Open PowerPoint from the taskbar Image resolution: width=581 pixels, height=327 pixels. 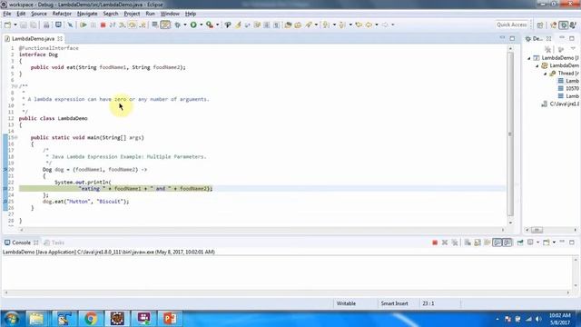170,319
